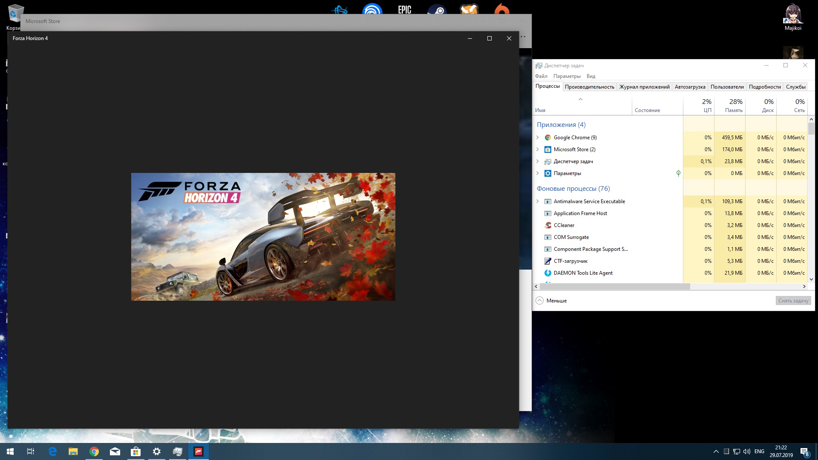818x460 pixels.
Task: Switch to the Подробности tab
Action: pyautogui.click(x=765, y=87)
